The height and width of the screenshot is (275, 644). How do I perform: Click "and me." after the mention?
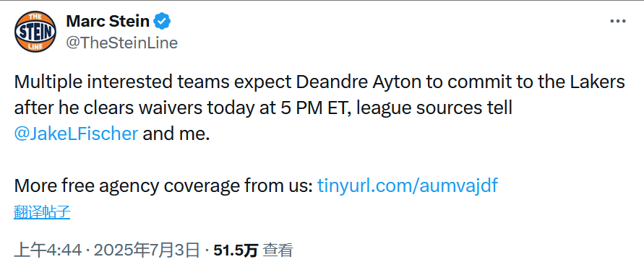click(x=176, y=134)
